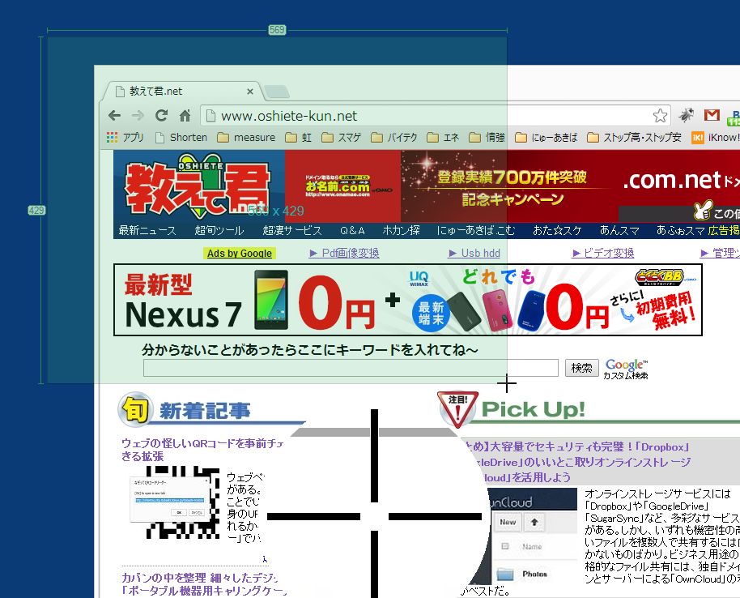Screen dimensions: 740x598
Task: Expand the measure bookmark folder
Action: point(246,138)
